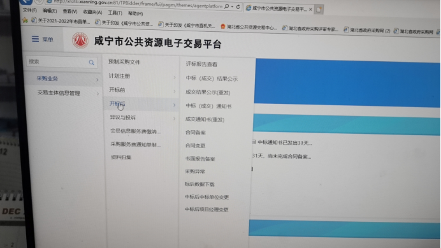The width and height of the screenshot is (441, 248).
Task: Click the platform red emblem logo
Action: point(80,40)
